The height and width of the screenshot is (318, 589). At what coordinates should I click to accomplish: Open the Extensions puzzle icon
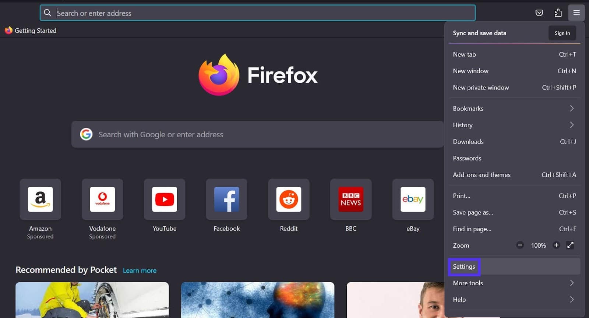(558, 13)
